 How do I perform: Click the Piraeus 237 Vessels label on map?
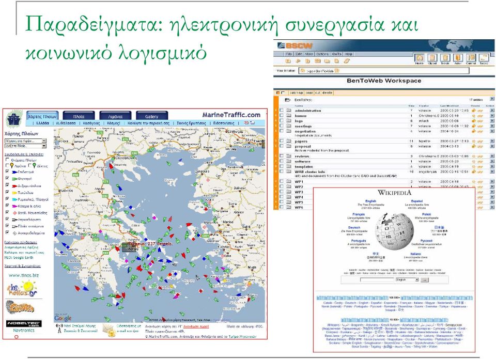coord(151,244)
